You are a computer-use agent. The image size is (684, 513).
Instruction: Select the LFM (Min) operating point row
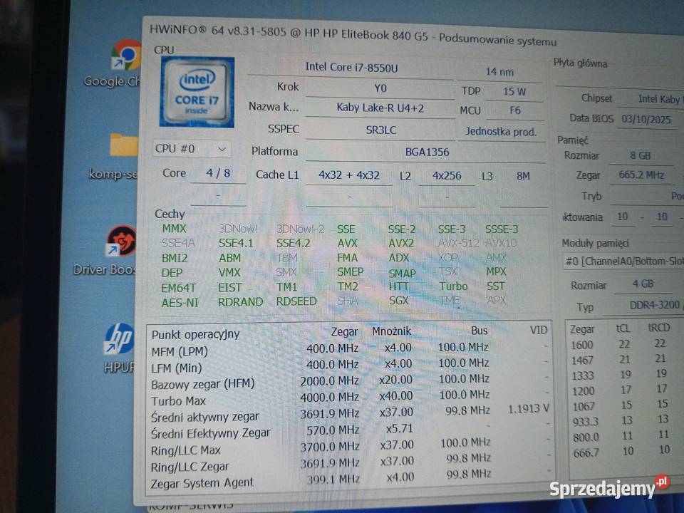(x=349, y=365)
